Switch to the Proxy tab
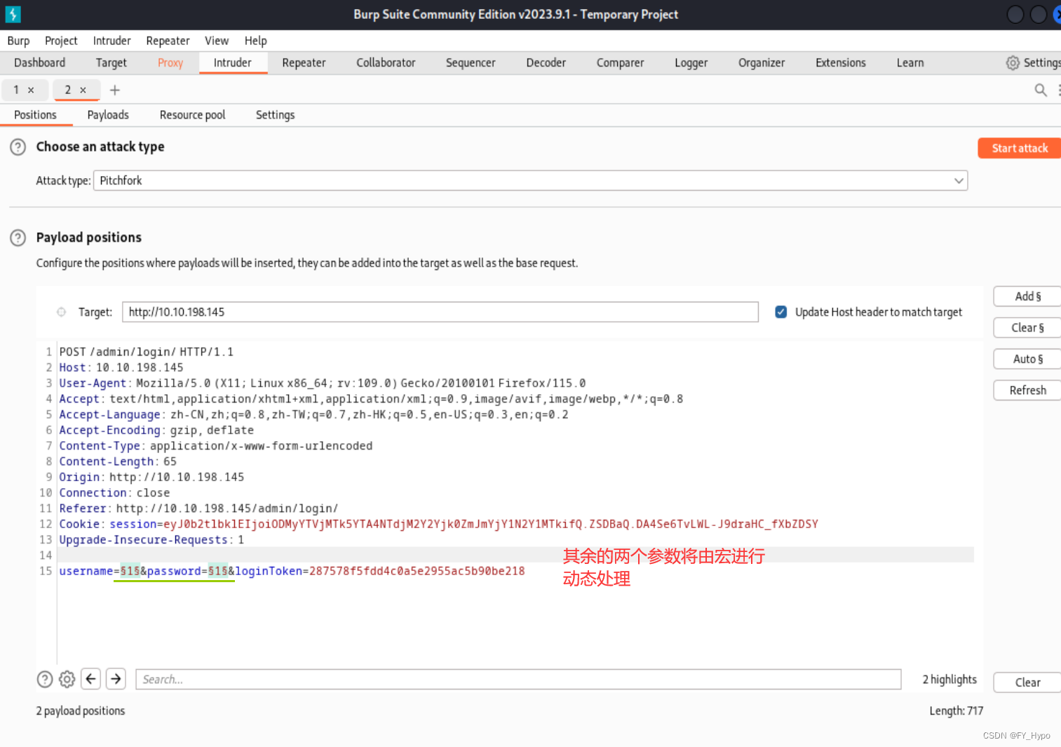 (170, 62)
